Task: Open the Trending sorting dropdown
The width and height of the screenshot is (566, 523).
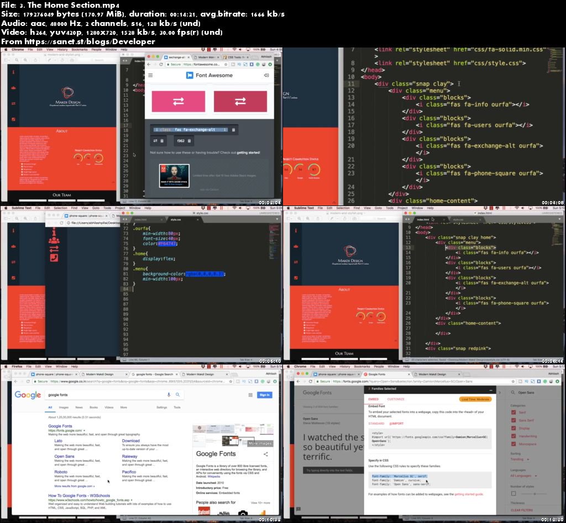Action: tap(520, 459)
